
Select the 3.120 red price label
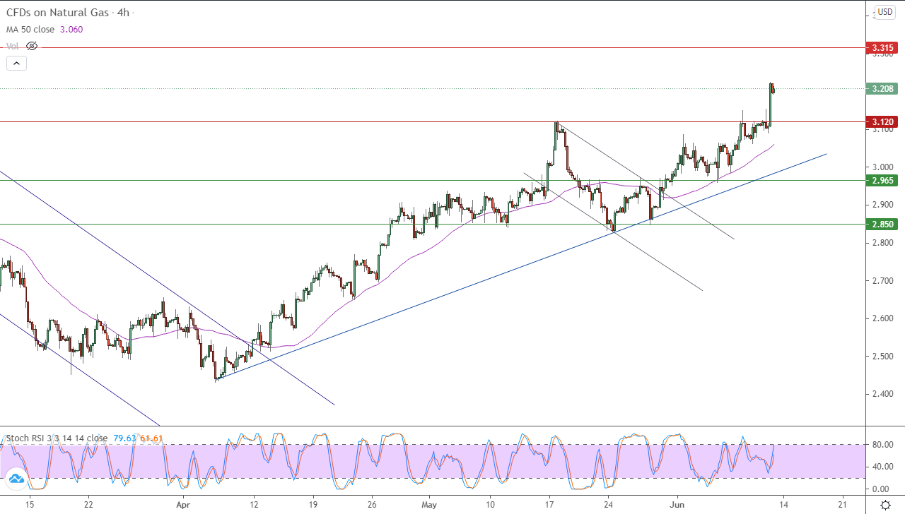pyautogui.click(x=883, y=122)
